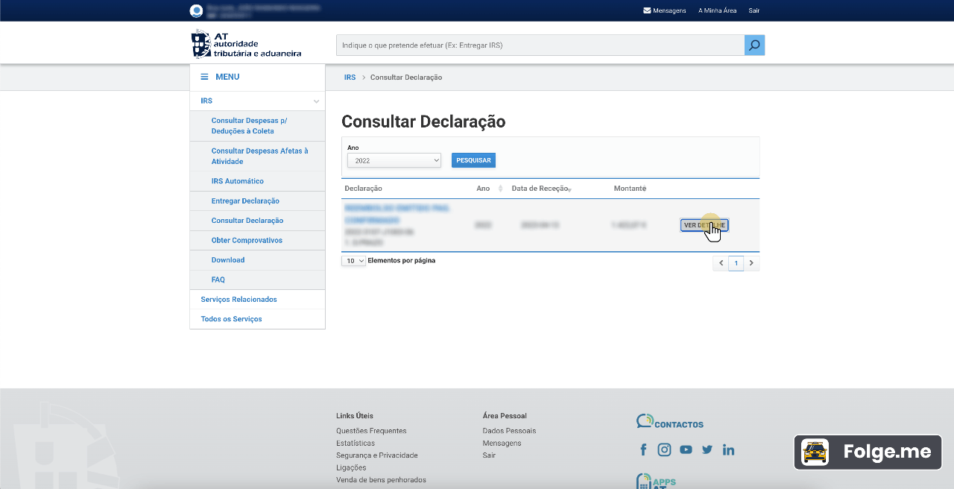This screenshot has width=954, height=489.
Task: Open the LinkedIn social icon
Action: click(x=728, y=449)
